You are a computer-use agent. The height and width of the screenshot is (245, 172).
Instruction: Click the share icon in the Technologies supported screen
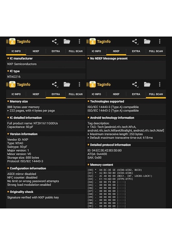135,85
